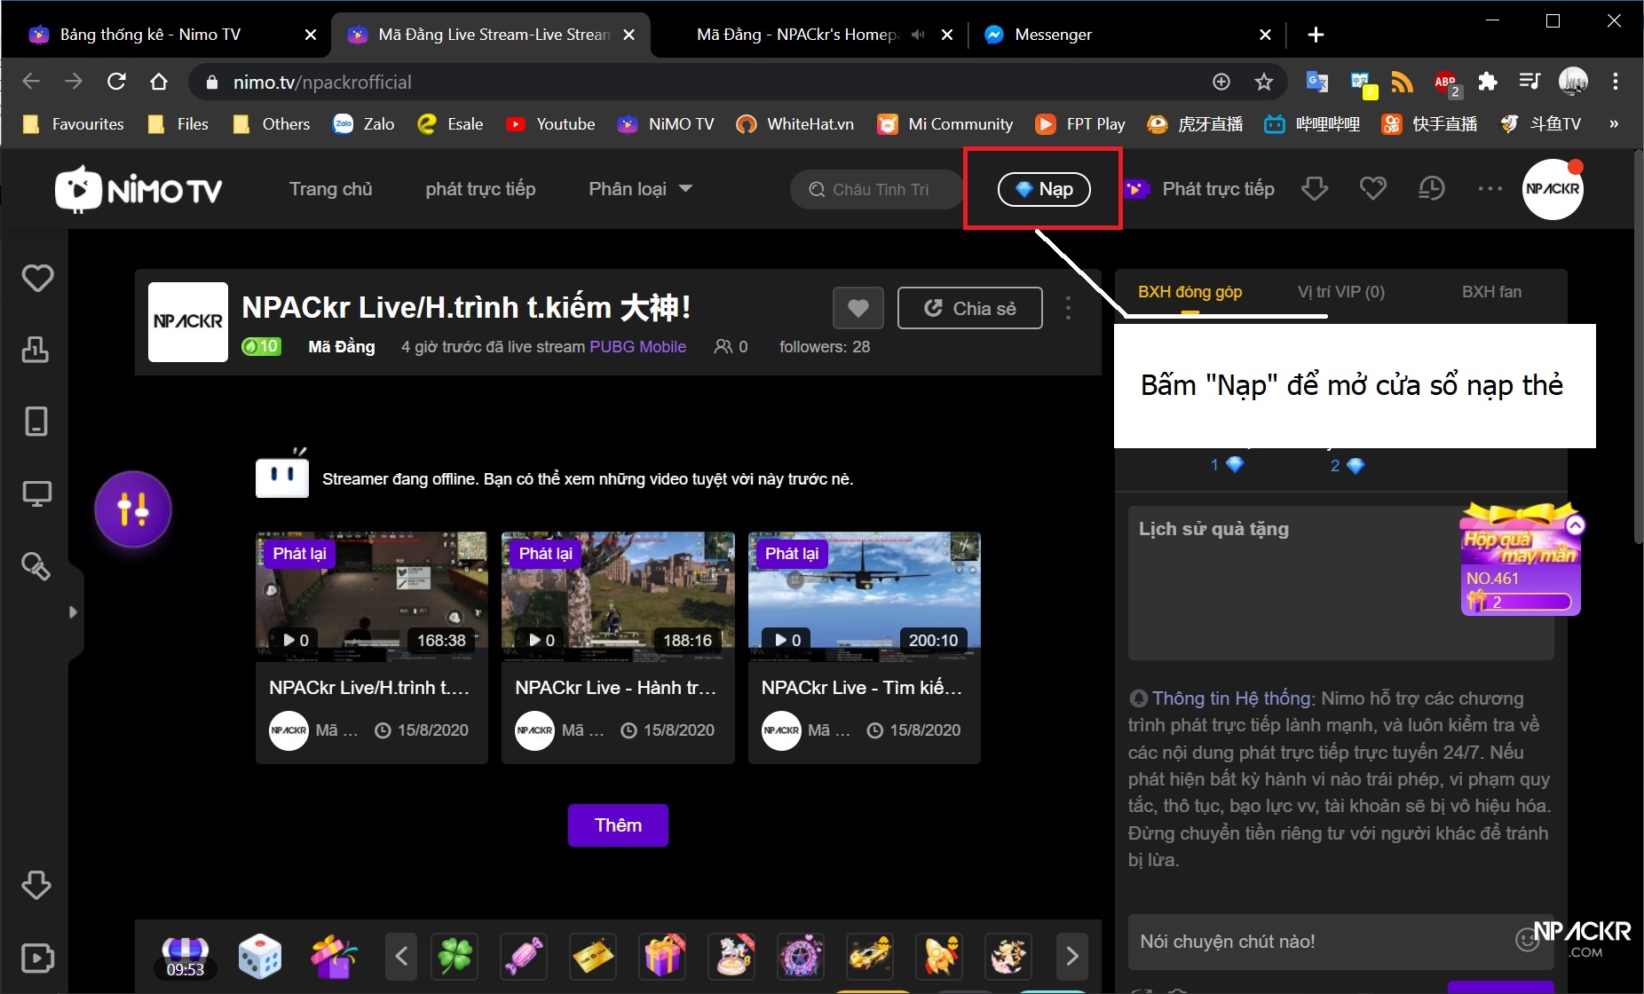Viewport: 1644px width, 994px height.
Task: Open the Youtube bookmark
Action: point(550,124)
